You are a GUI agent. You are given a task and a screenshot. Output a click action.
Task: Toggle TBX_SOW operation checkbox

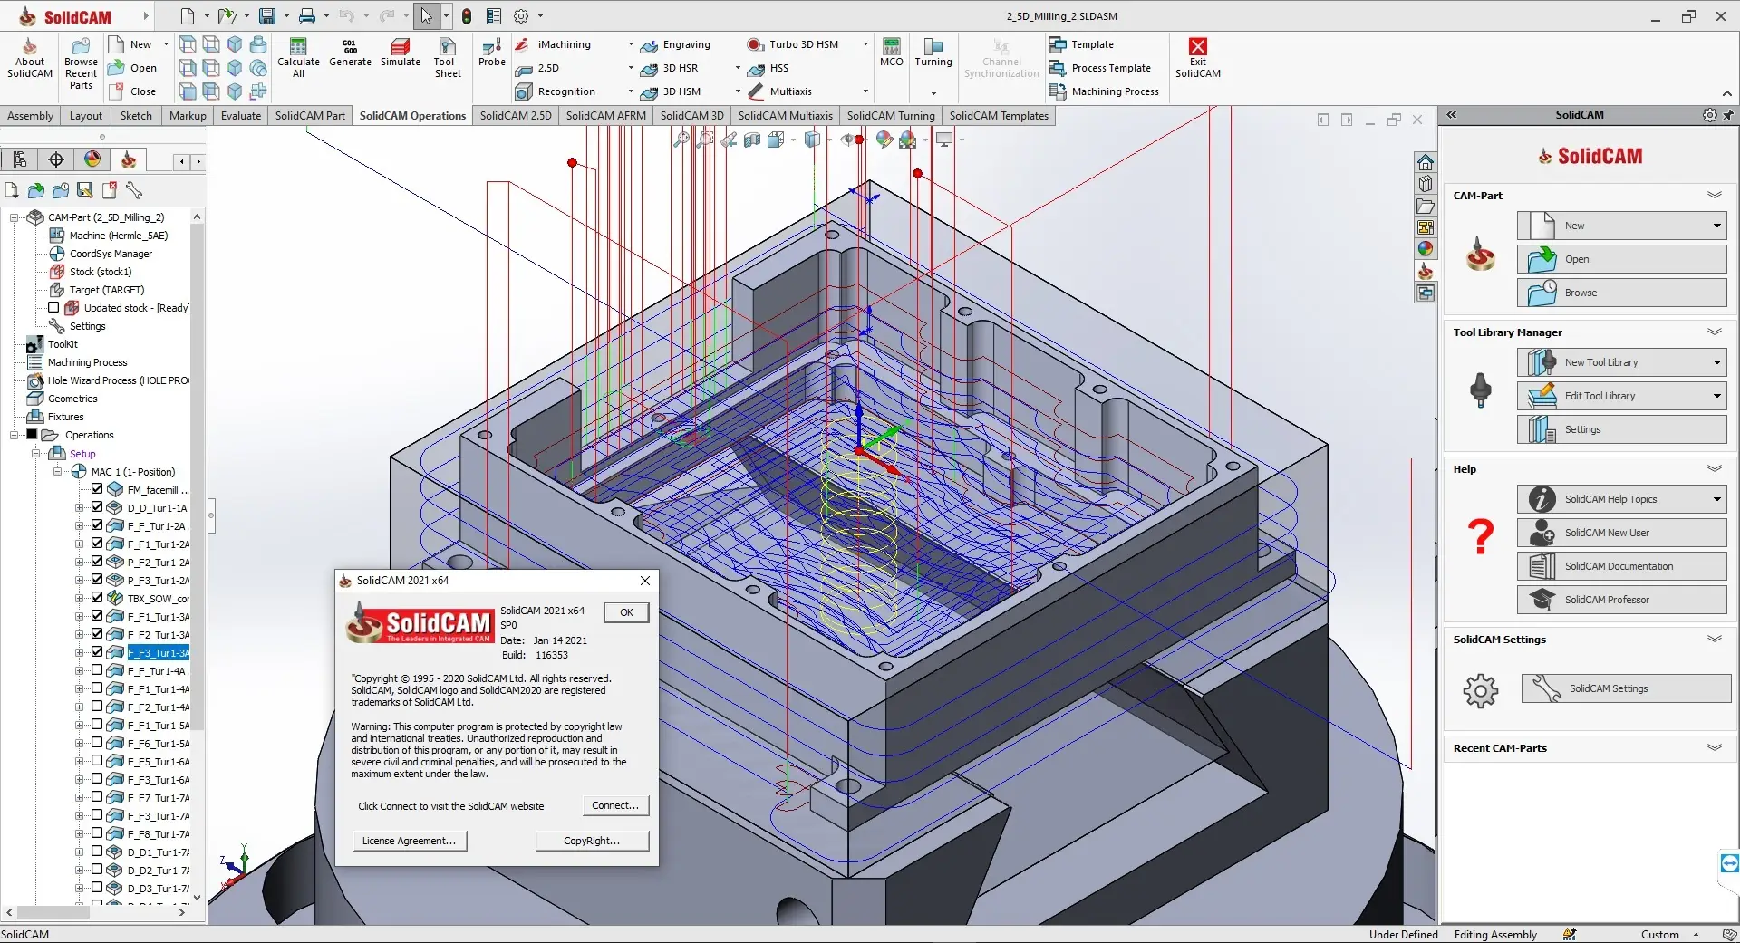coord(97,598)
